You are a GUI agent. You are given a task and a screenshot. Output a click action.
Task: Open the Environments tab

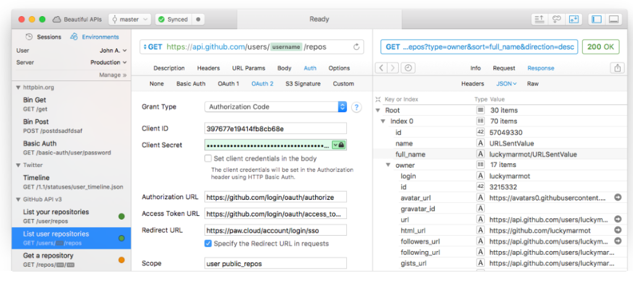coord(95,37)
